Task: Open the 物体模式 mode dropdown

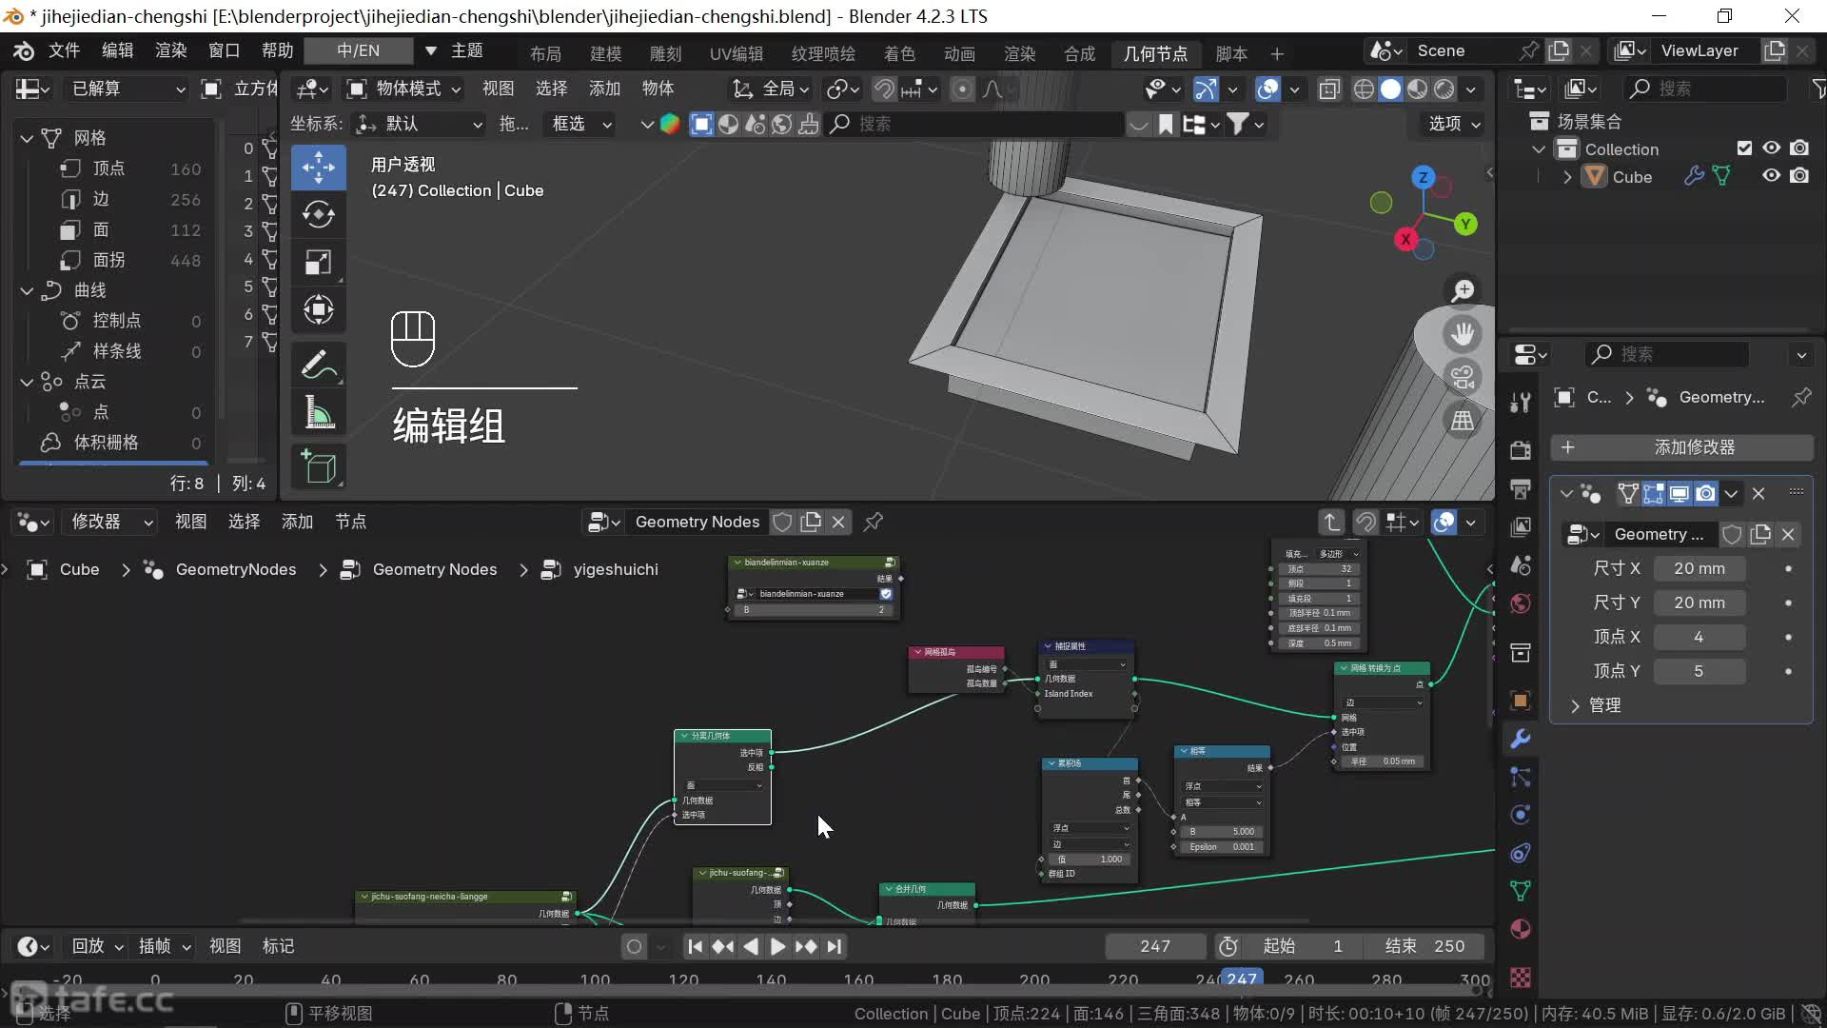Action: [404, 89]
